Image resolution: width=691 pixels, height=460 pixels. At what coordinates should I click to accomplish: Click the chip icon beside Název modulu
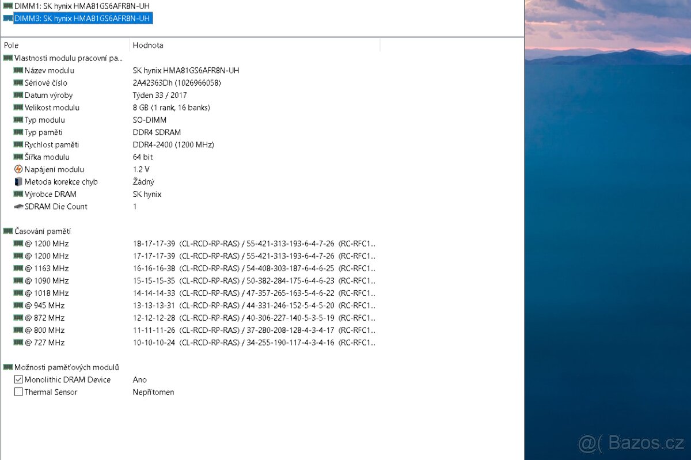[x=18, y=70]
